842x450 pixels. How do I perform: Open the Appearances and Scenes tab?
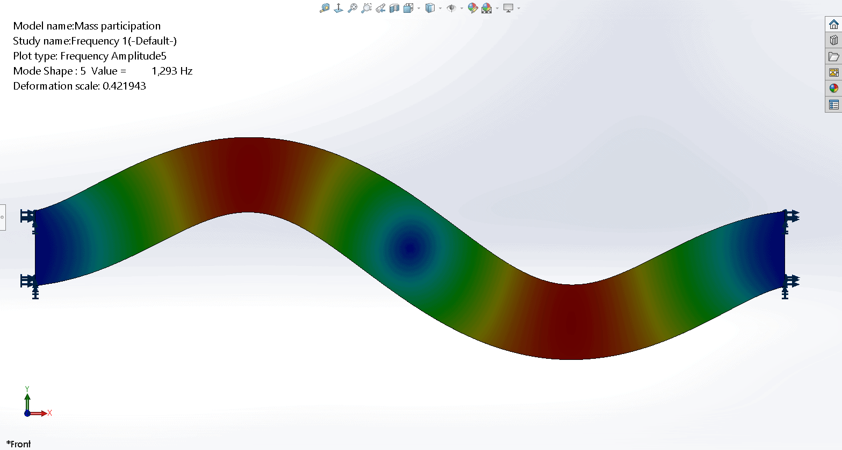[x=833, y=88]
